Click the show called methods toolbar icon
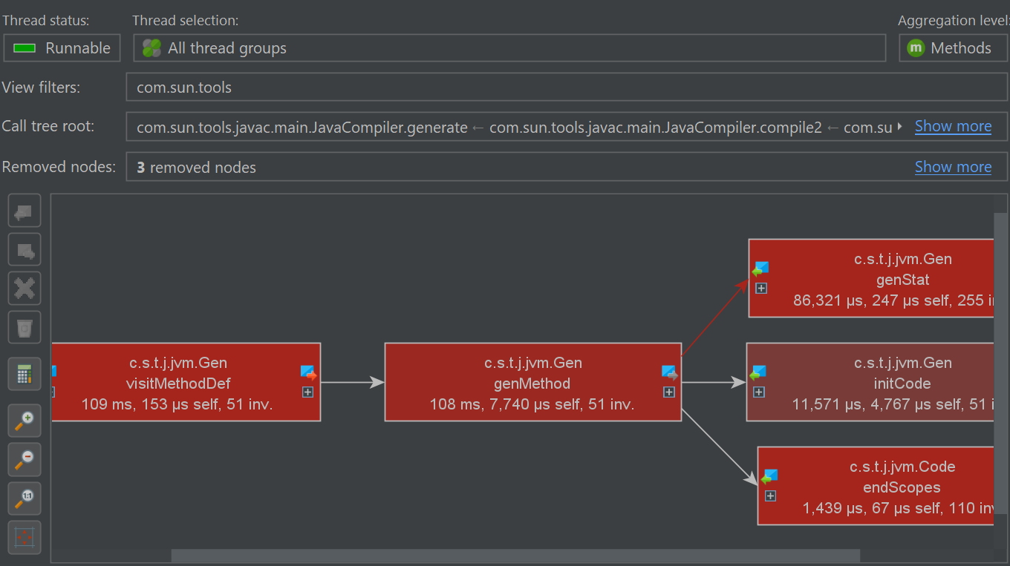Viewport: 1010px width, 566px height. pyautogui.click(x=25, y=249)
